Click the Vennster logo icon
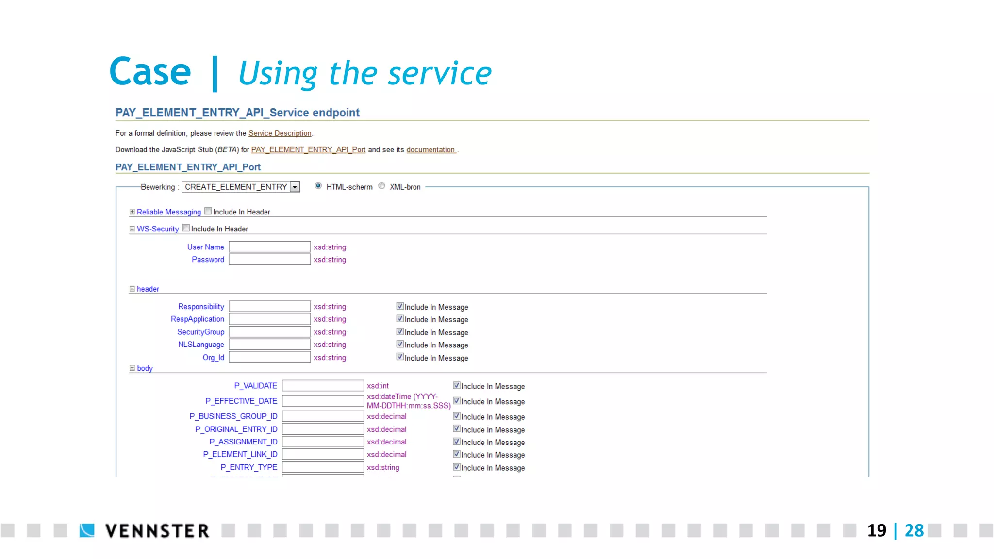The height and width of the screenshot is (559, 994). [87, 530]
